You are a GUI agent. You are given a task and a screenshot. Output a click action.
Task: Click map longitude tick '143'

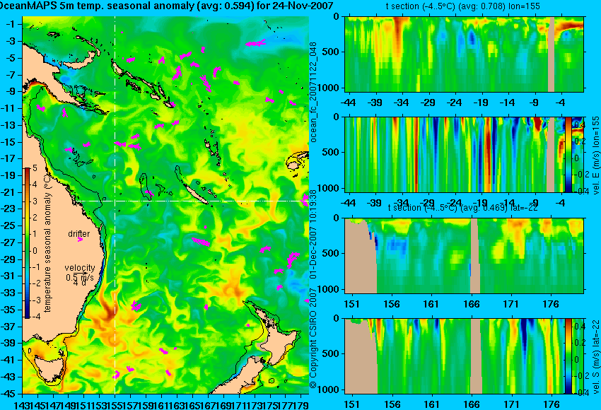pyautogui.click(x=23, y=404)
